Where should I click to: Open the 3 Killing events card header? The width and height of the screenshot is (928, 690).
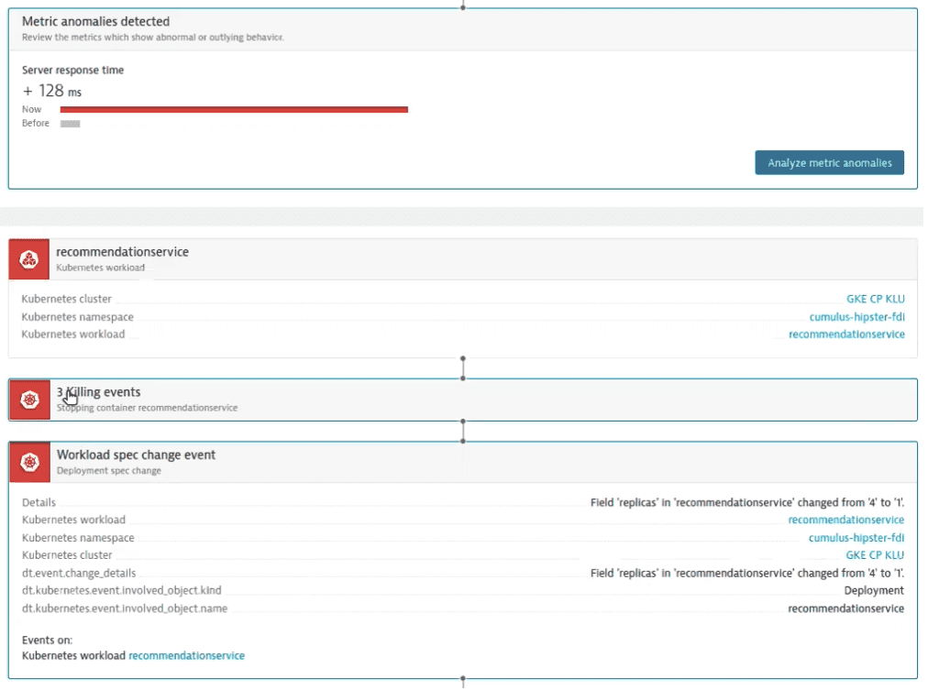pos(99,391)
